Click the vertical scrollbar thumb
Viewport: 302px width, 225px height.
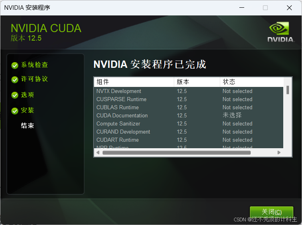pos(288,90)
